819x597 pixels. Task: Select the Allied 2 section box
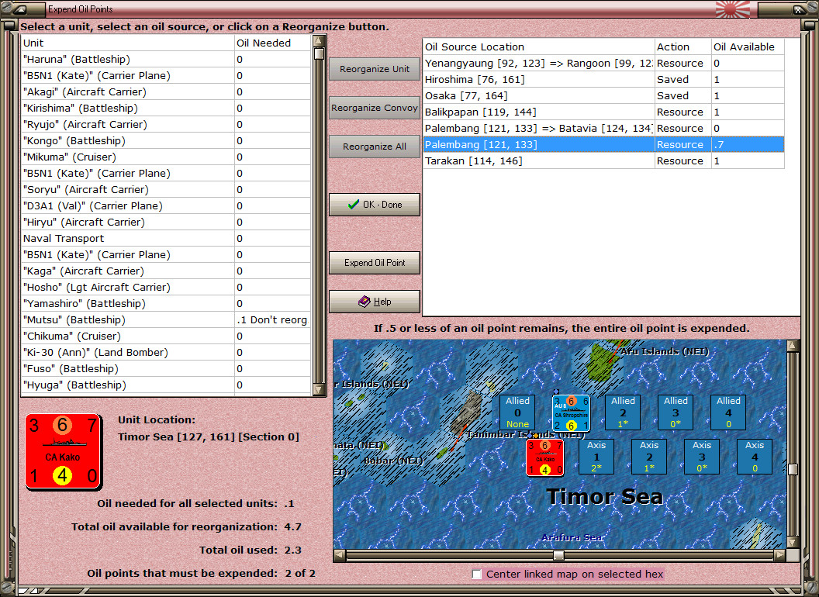623,412
